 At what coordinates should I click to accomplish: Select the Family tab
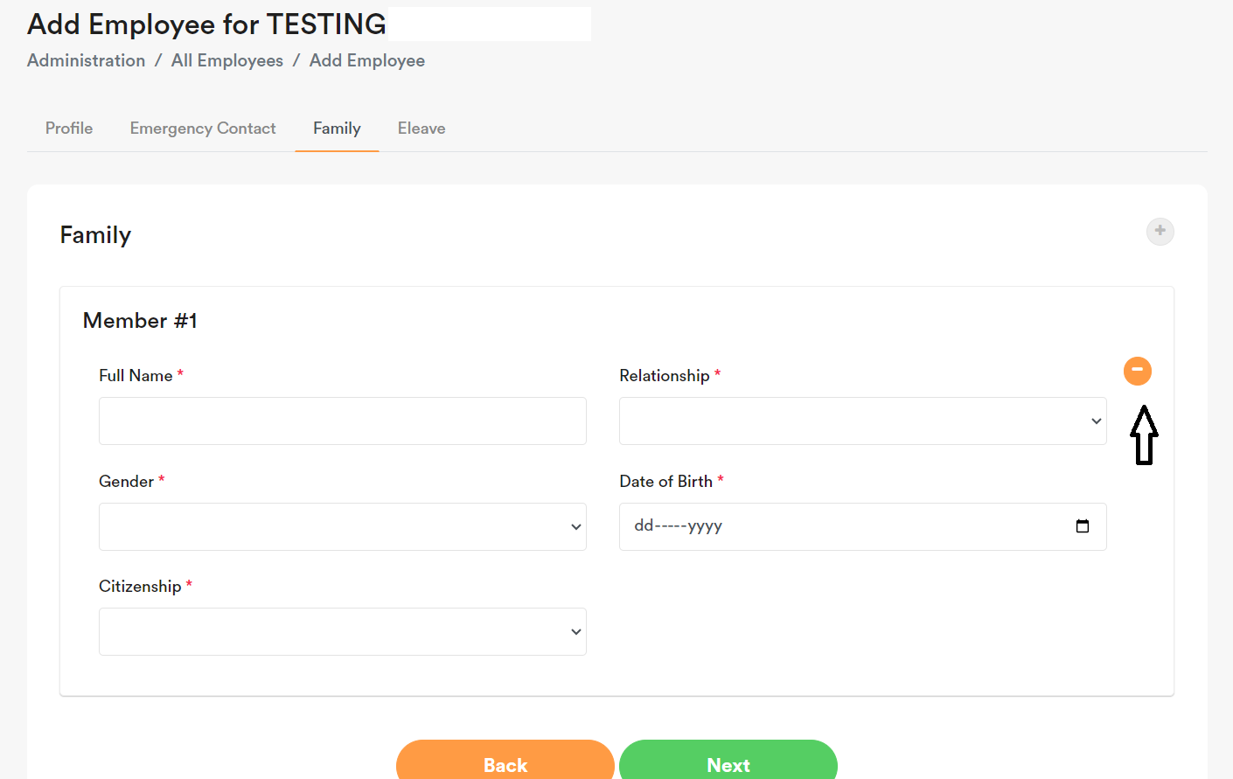pyautogui.click(x=337, y=129)
